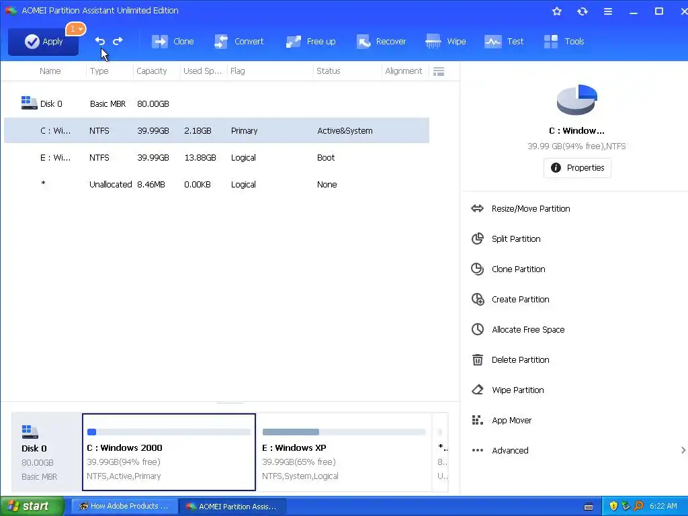
Task: Click the Apply button
Action: click(44, 42)
